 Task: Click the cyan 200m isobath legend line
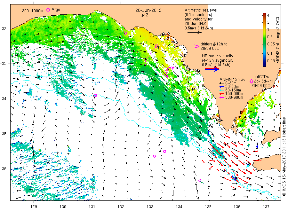click(27, 13)
